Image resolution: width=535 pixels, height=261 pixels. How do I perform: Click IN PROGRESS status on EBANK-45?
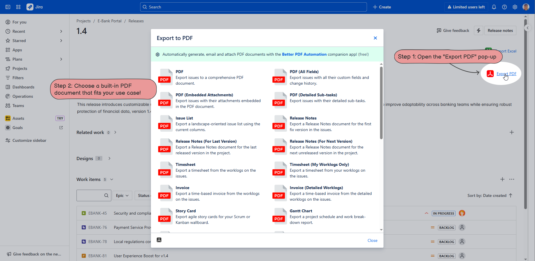coord(443,213)
